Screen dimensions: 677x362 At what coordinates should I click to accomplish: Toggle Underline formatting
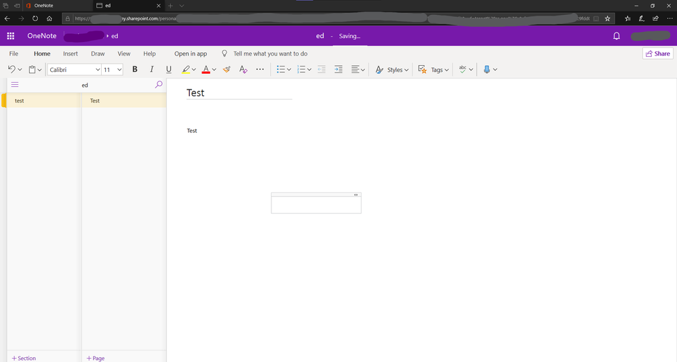[168, 69]
